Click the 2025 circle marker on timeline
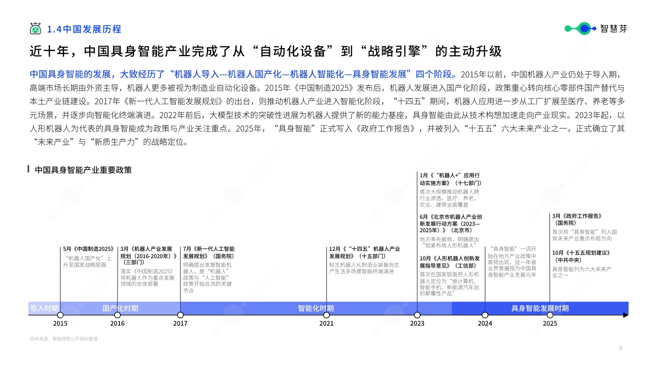This screenshot has height=365, width=649. [x=550, y=315]
